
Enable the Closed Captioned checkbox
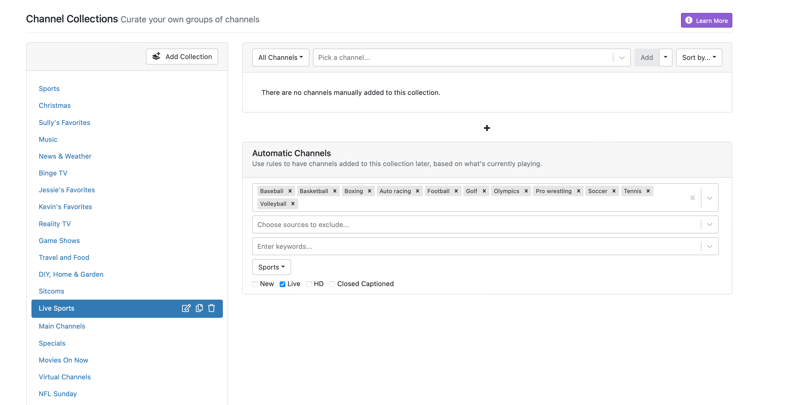pyautogui.click(x=332, y=284)
